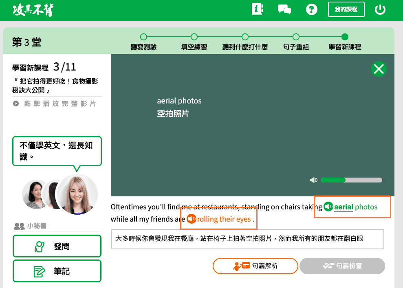Mute the video volume speaker icon
Screen dimensions: 403x288
(313, 180)
